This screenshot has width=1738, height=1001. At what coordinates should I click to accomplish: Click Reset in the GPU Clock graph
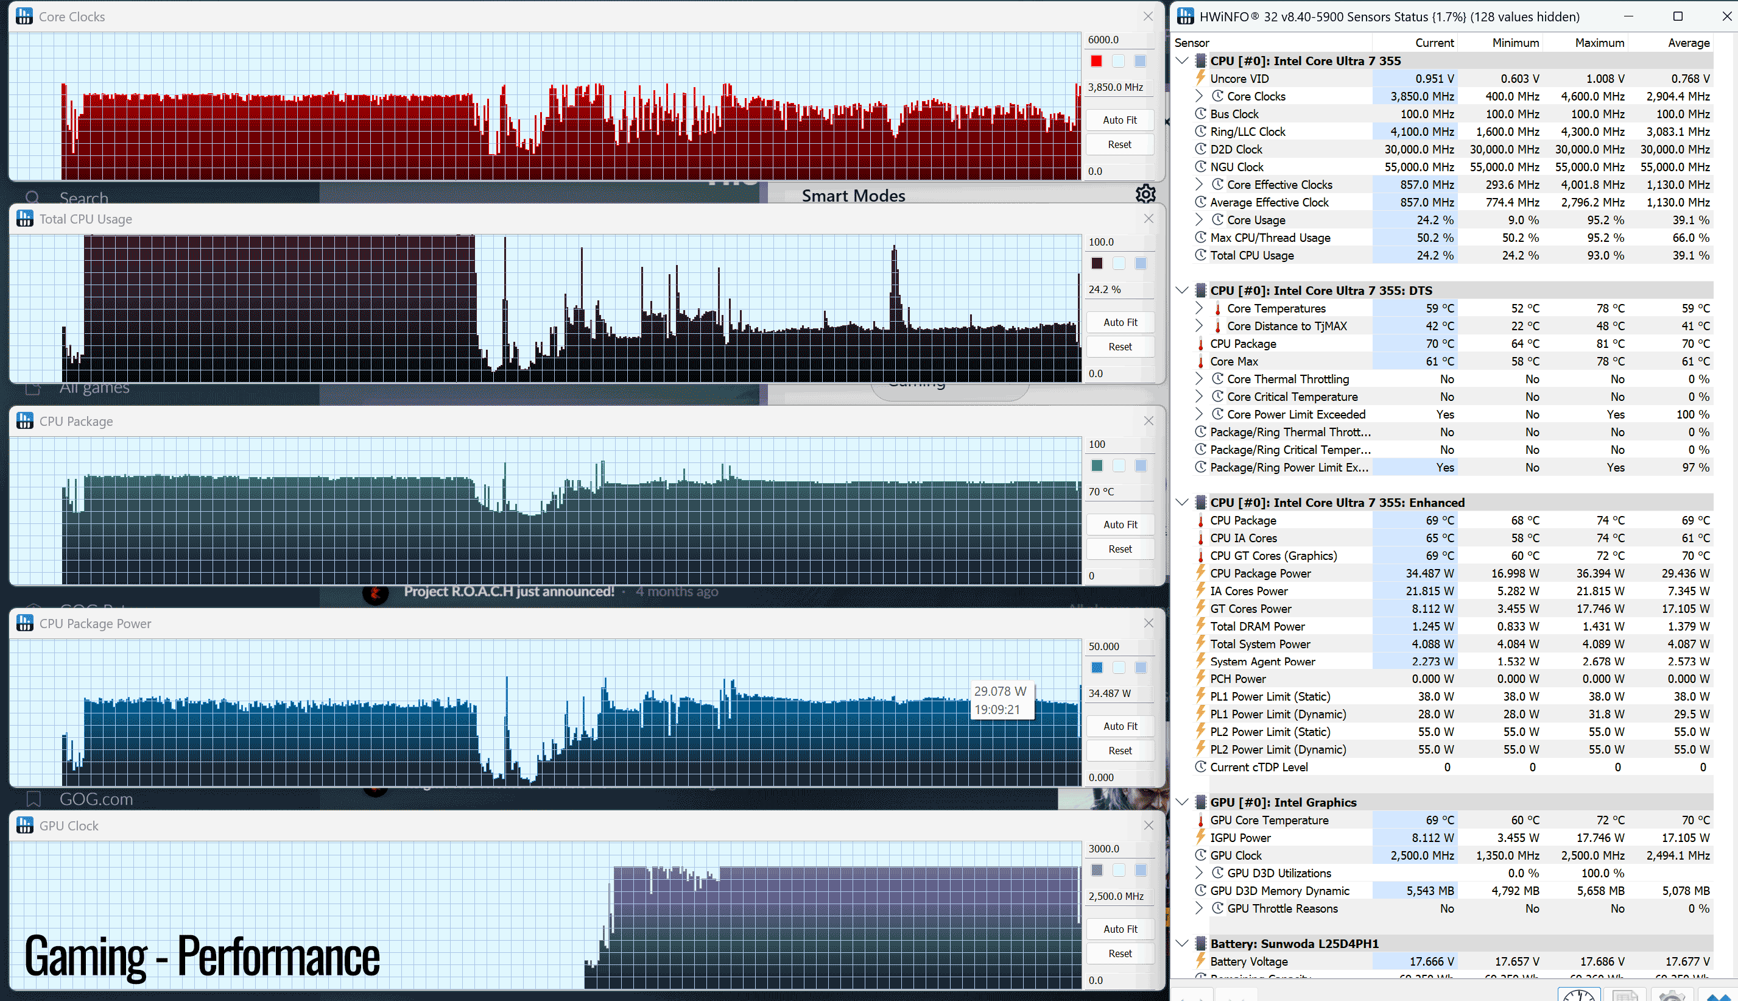point(1121,953)
